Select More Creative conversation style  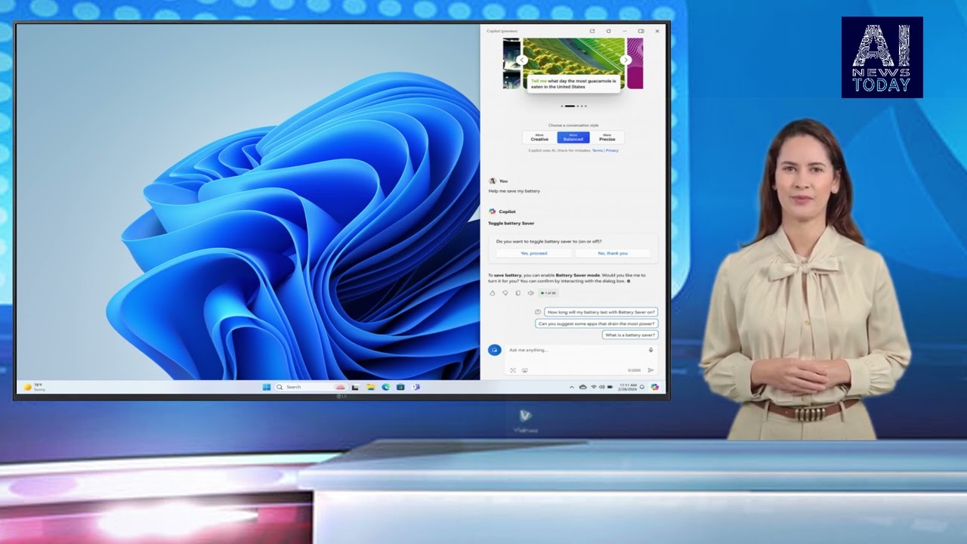tap(539, 138)
